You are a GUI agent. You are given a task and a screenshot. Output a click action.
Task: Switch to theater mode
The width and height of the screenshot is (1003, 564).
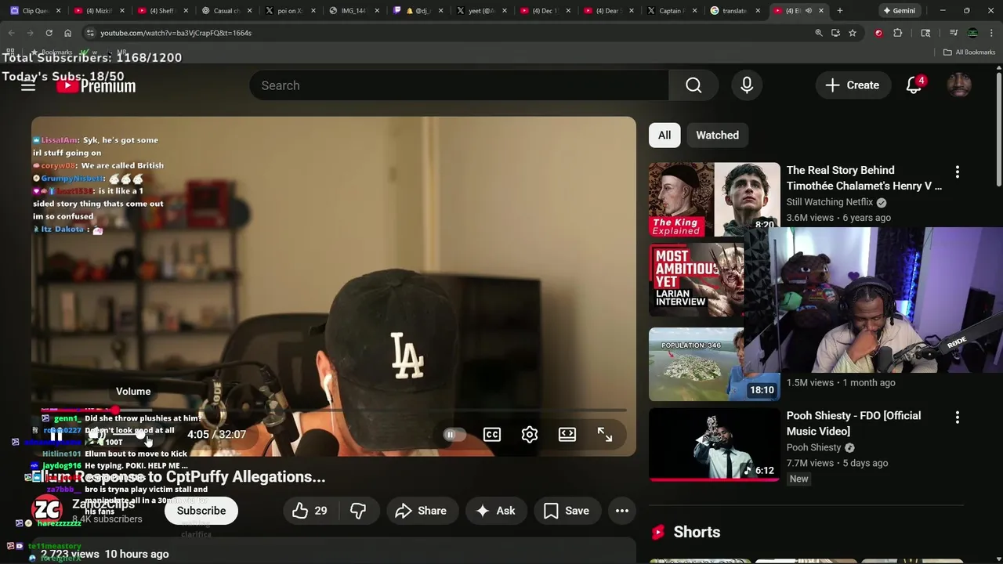click(x=567, y=435)
